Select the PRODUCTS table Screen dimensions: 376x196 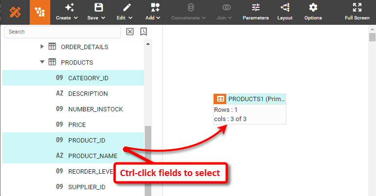[x=77, y=63]
